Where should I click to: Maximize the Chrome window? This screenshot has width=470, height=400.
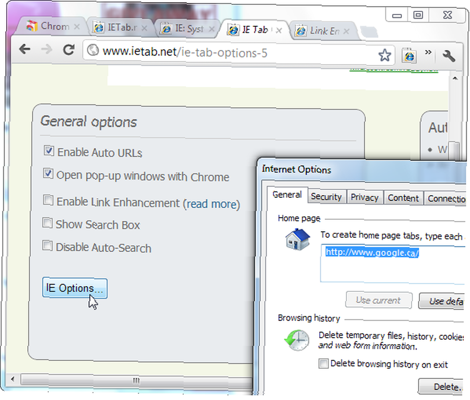(418, 15)
